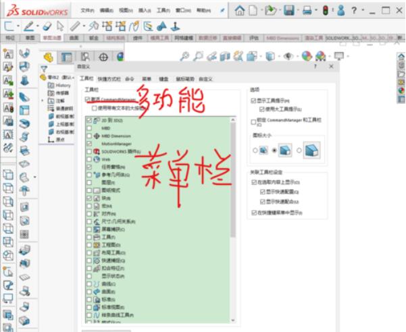The width and height of the screenshot is (406, 332).
Task: Open dropdown arrow next to Save icon
Action: tap(298, 11)
